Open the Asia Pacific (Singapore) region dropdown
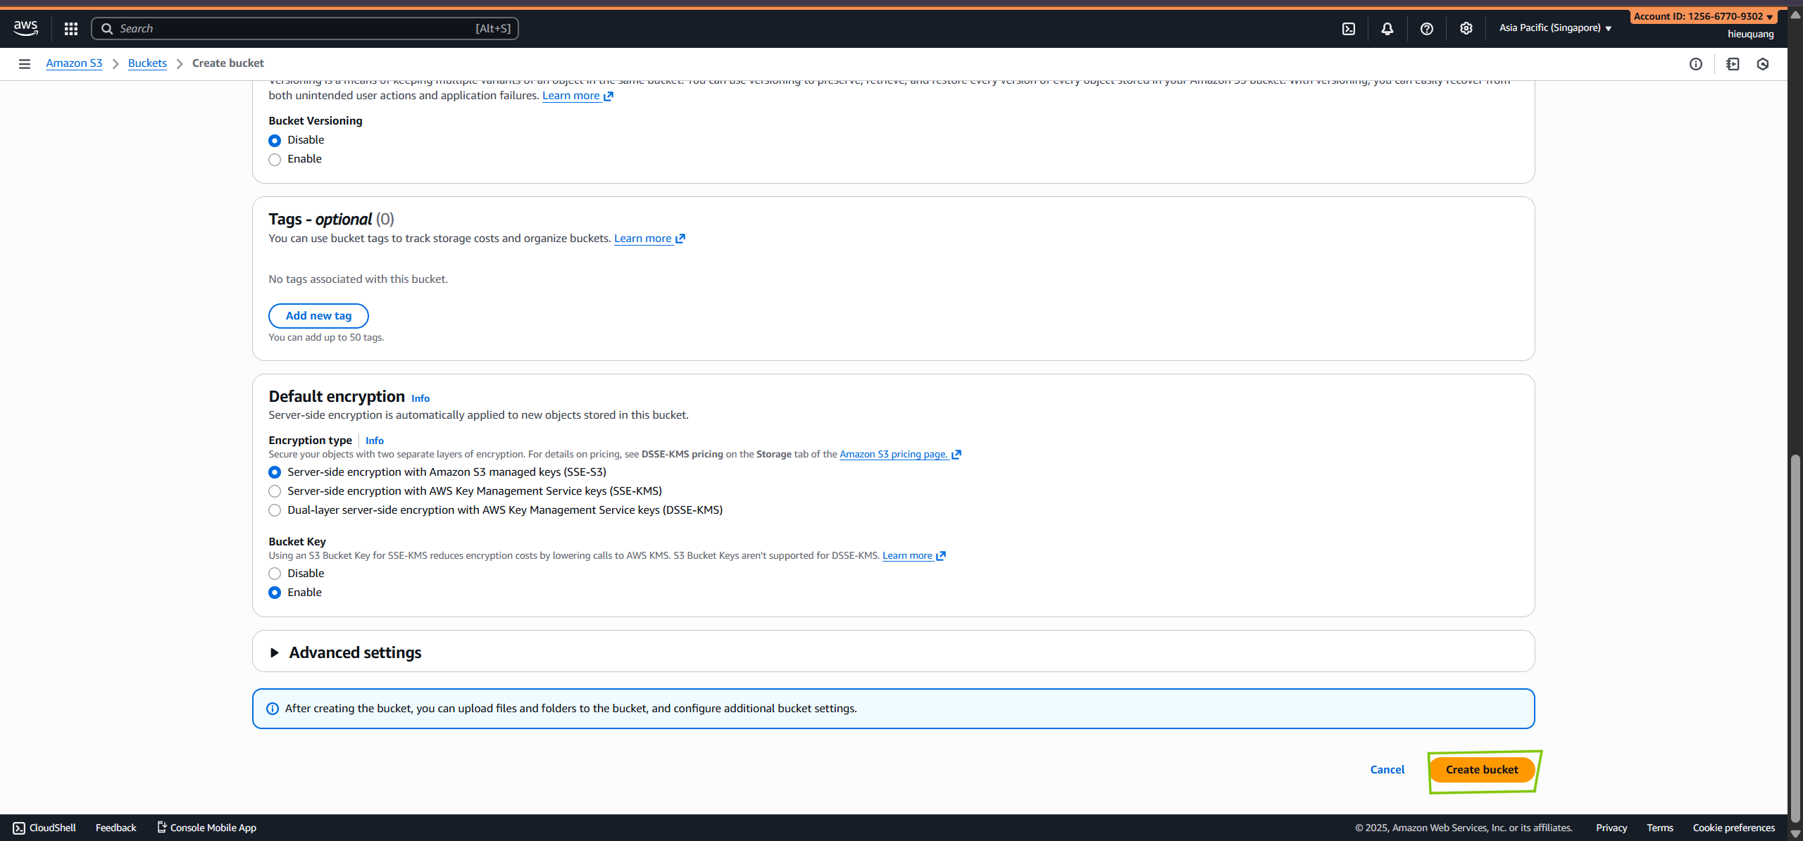The height and width of the screenshot is (841, 1803). [1554, 28]
